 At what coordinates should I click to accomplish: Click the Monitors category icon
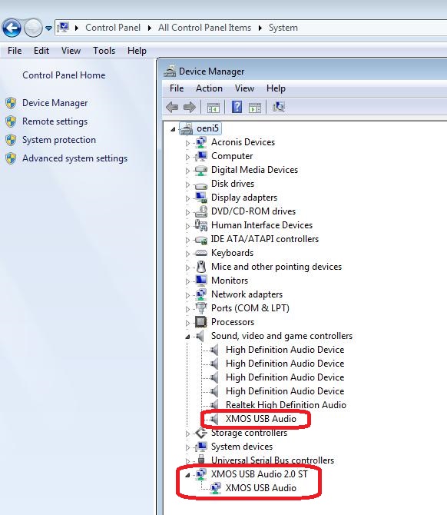click(201, 281)
